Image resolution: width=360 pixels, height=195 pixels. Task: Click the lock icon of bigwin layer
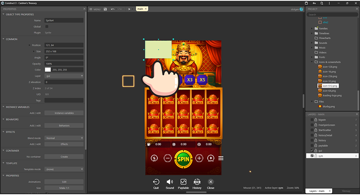pyautogui.click(x=316, y=120)
